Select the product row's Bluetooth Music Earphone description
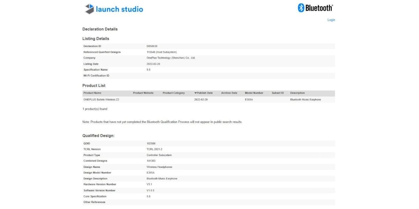419x209 pixels. [x=306, y=100]
